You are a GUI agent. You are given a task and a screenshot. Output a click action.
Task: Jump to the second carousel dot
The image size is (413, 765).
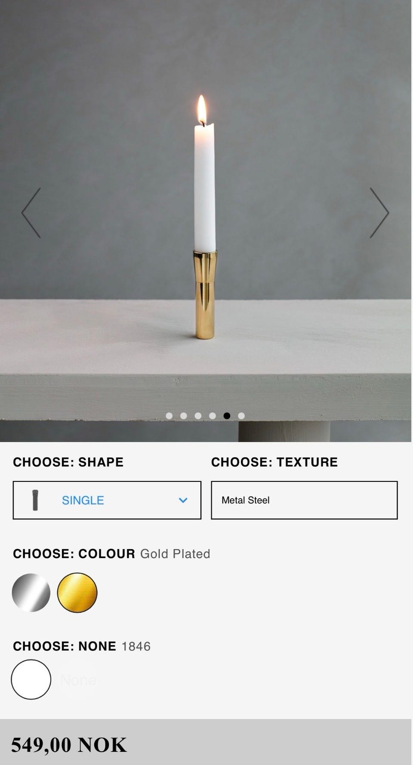184,416
